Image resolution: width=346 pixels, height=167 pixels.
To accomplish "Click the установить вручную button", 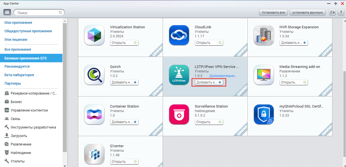I will point(307,12).
